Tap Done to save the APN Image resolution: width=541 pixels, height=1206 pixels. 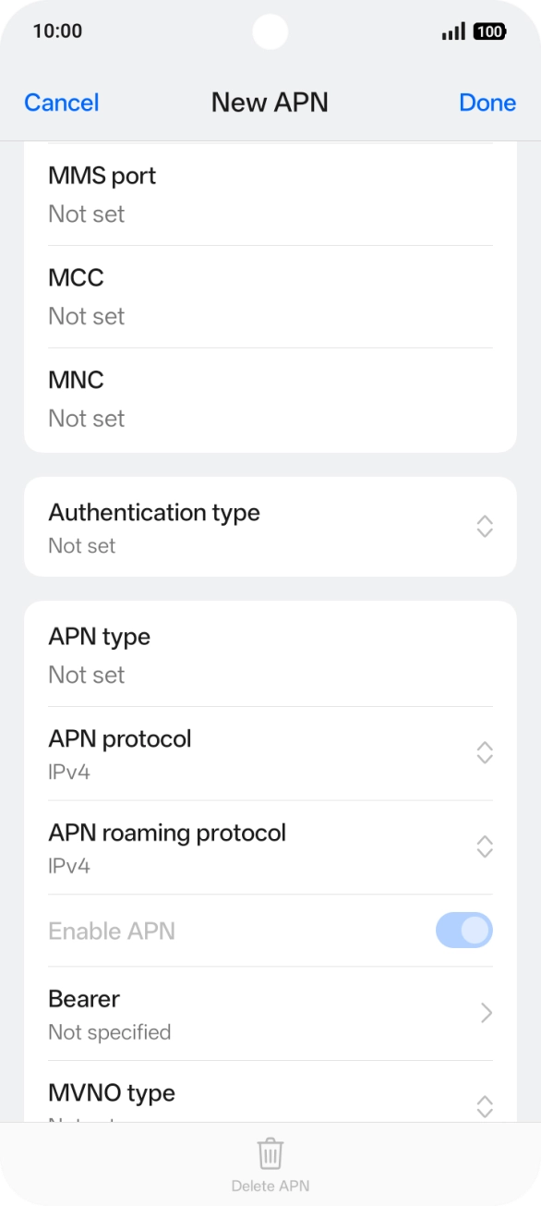pos(487,103)
